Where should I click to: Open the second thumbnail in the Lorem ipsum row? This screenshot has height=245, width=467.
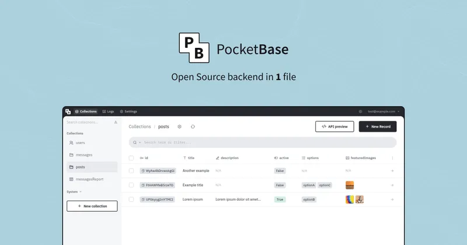360,199
